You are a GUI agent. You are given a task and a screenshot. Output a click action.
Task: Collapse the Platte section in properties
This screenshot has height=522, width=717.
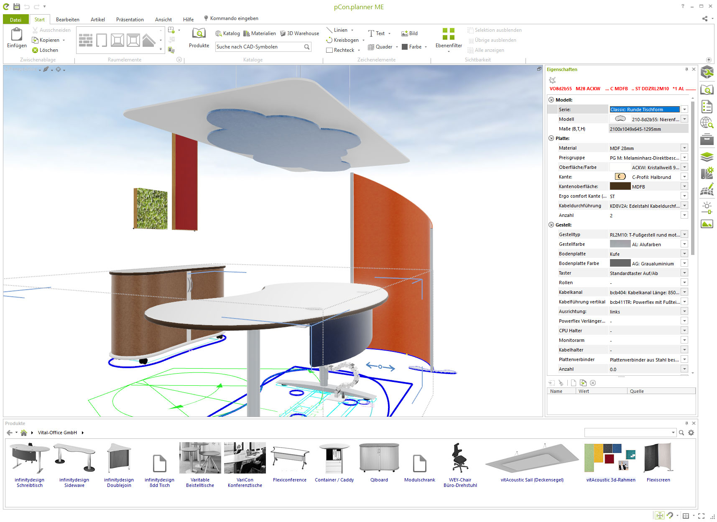[x=551, y=138]
